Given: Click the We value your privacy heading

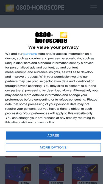Looking at the screenshot, I should [54, 47].
